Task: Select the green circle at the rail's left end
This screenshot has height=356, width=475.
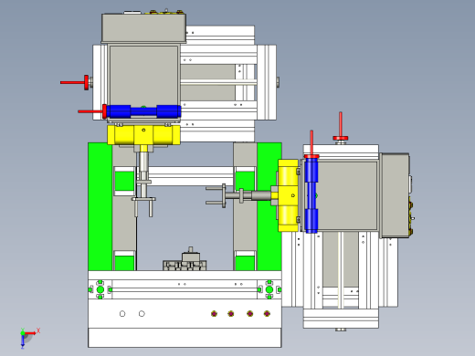Action: [x=100, y=289]
